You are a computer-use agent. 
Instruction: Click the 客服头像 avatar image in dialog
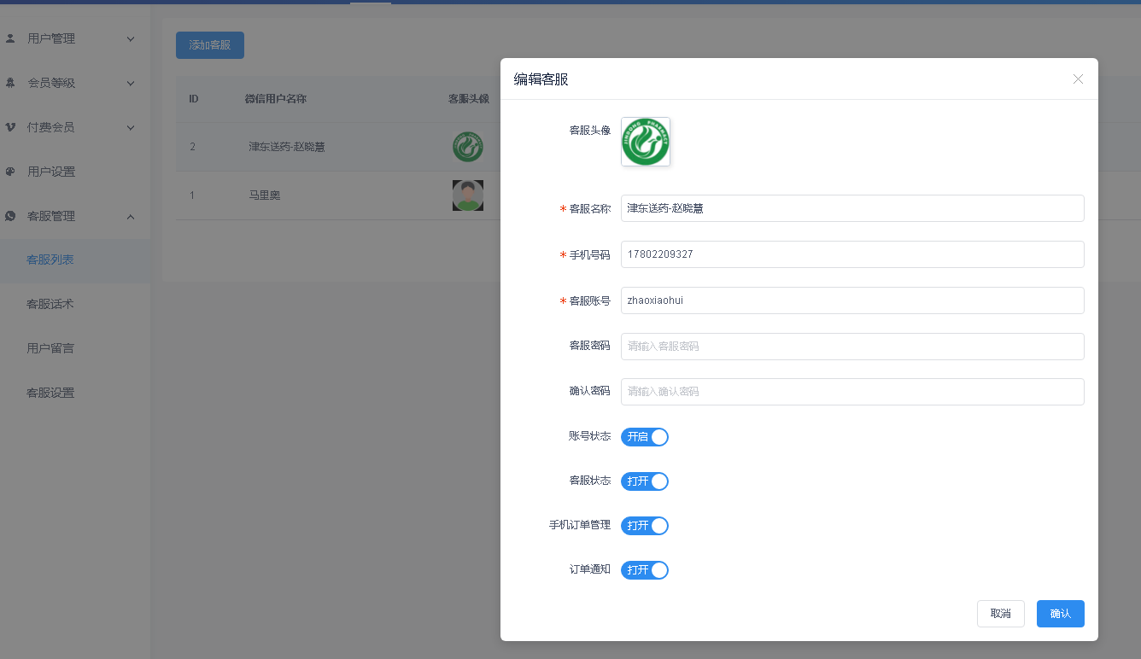[x=646, y=142]
